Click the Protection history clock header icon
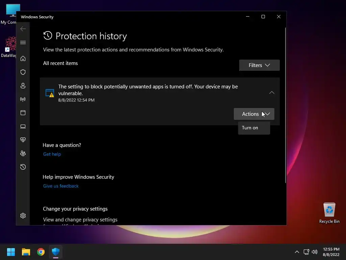346x260 pixels. 48,36
